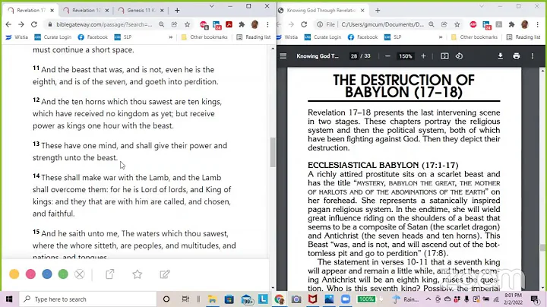Bookmark the BibleGateway page with the star
This screenshot has height=307, width=547.
point(188,24)
